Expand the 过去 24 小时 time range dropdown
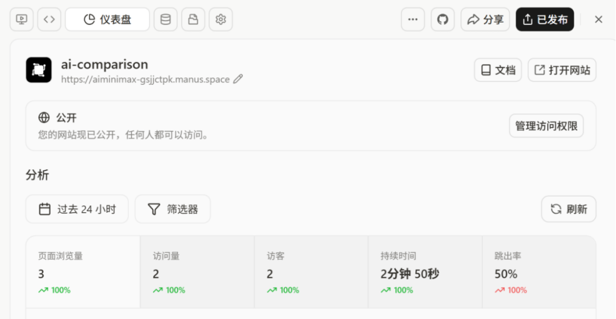This screenshot has height=319, width=616. [x=77, y=209]
